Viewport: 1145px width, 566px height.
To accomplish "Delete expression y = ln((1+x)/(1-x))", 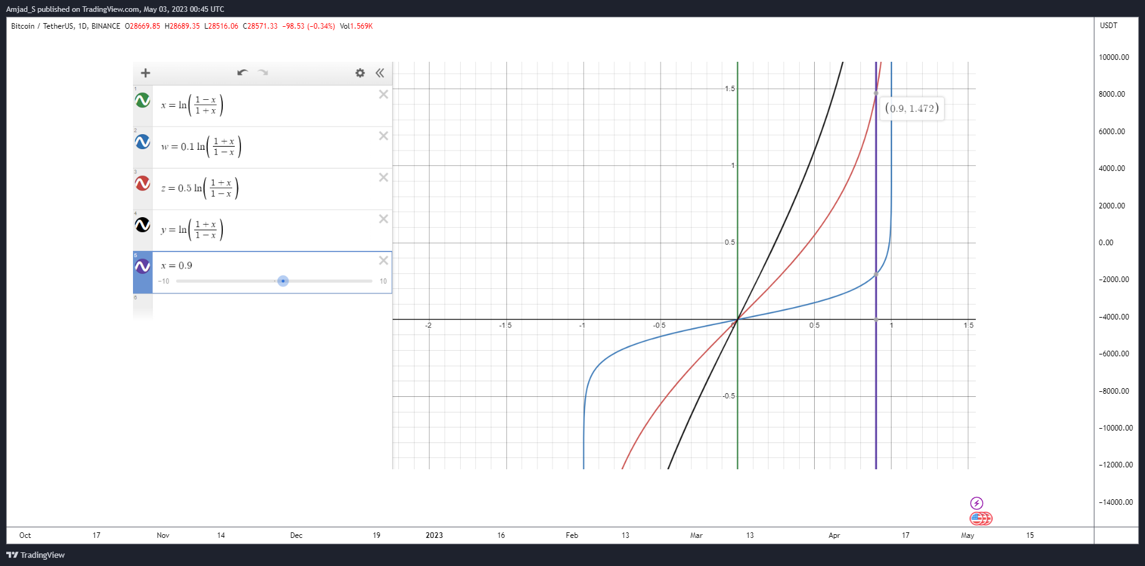I will click(x=383, y=219).
